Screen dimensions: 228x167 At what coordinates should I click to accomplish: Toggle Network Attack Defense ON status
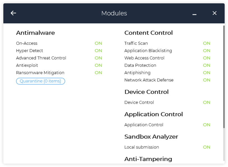tap(207, 80)
